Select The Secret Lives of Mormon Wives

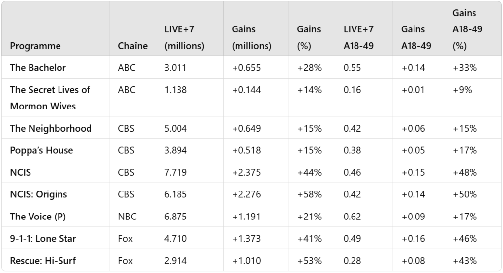click(x=50, y=98)
